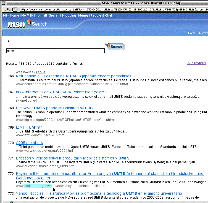
Task: Open the URL history dropdown
Action: tap(15, 9)
